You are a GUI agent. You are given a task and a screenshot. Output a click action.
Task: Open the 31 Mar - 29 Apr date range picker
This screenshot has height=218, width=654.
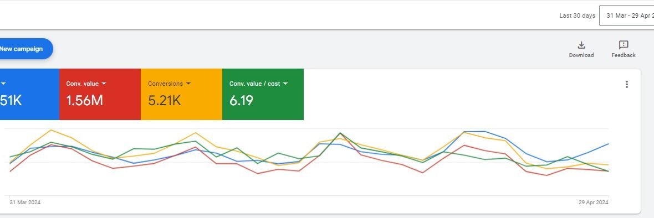(626, 16)
